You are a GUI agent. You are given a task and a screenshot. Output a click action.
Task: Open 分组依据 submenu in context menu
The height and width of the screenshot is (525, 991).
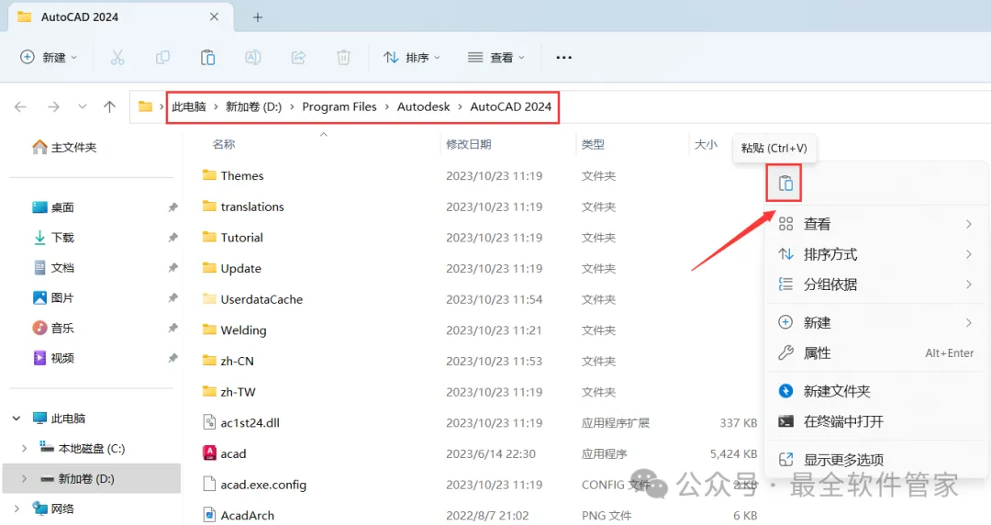[876, 285]
